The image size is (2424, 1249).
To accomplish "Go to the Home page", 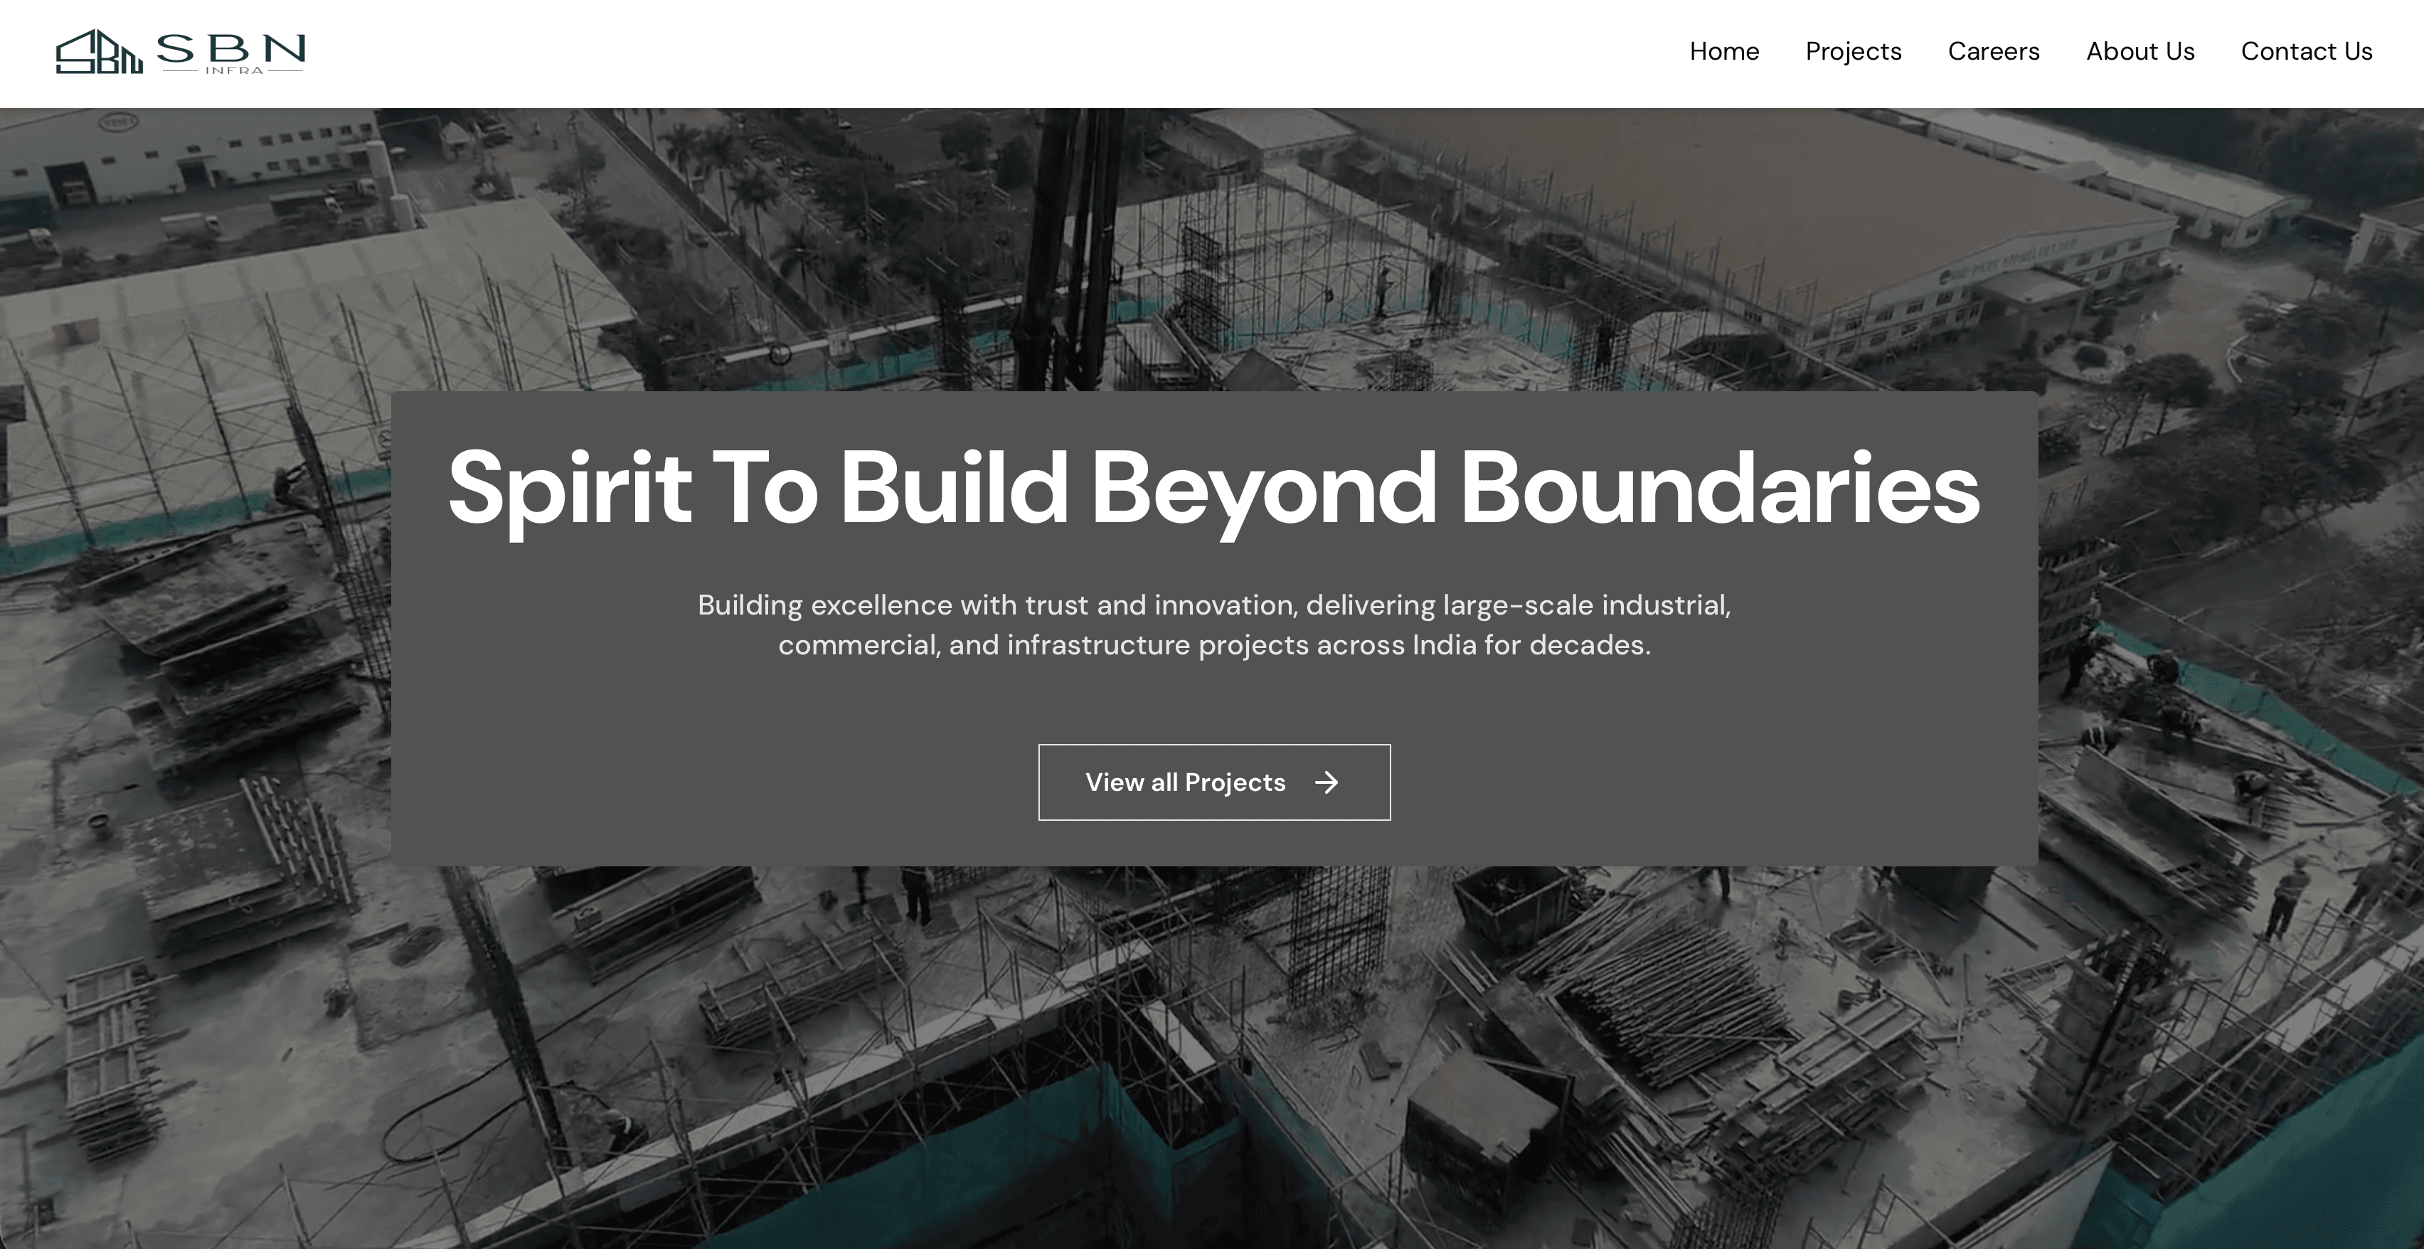I will (x=1724, y=52).
